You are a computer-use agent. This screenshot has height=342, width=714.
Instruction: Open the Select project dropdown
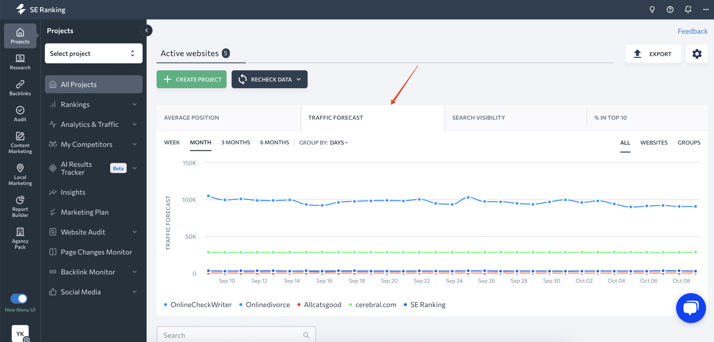click(x=93, y=53)
